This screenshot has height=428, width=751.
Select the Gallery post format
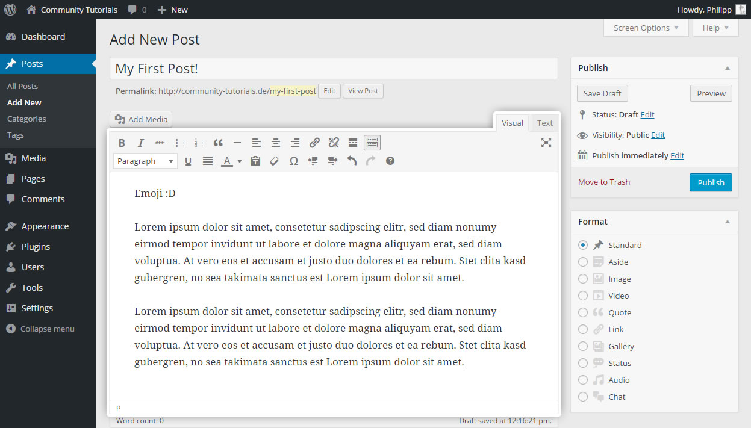tap(582, 346)
